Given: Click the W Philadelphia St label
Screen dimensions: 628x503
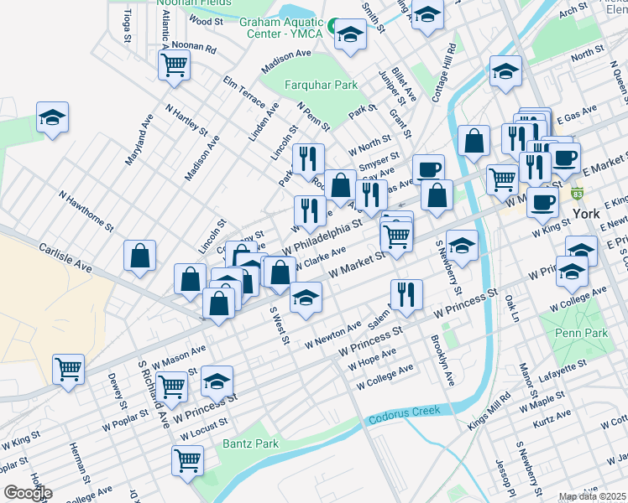Looking at the screenshot, I should tap(322, 237).
